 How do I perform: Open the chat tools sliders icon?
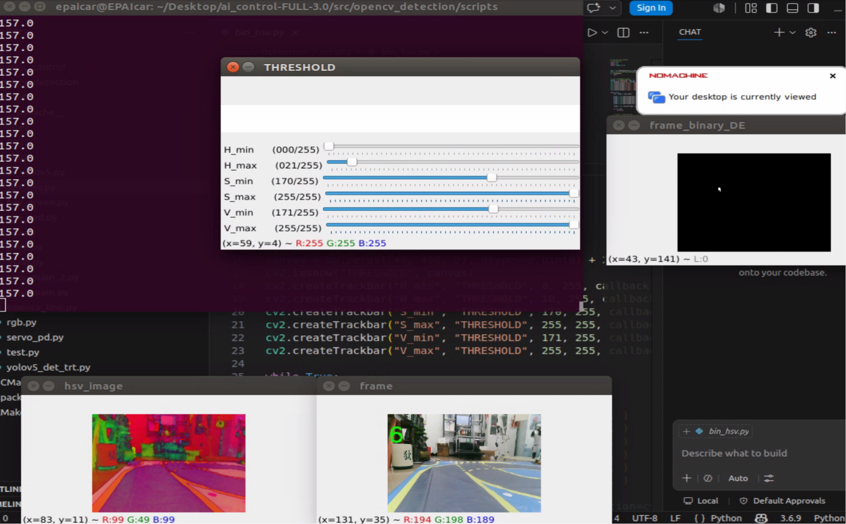coord(769,478)
